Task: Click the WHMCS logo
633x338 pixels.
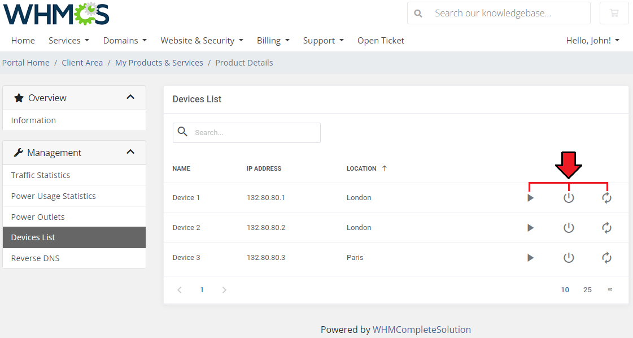Action: tap(56, 14)
